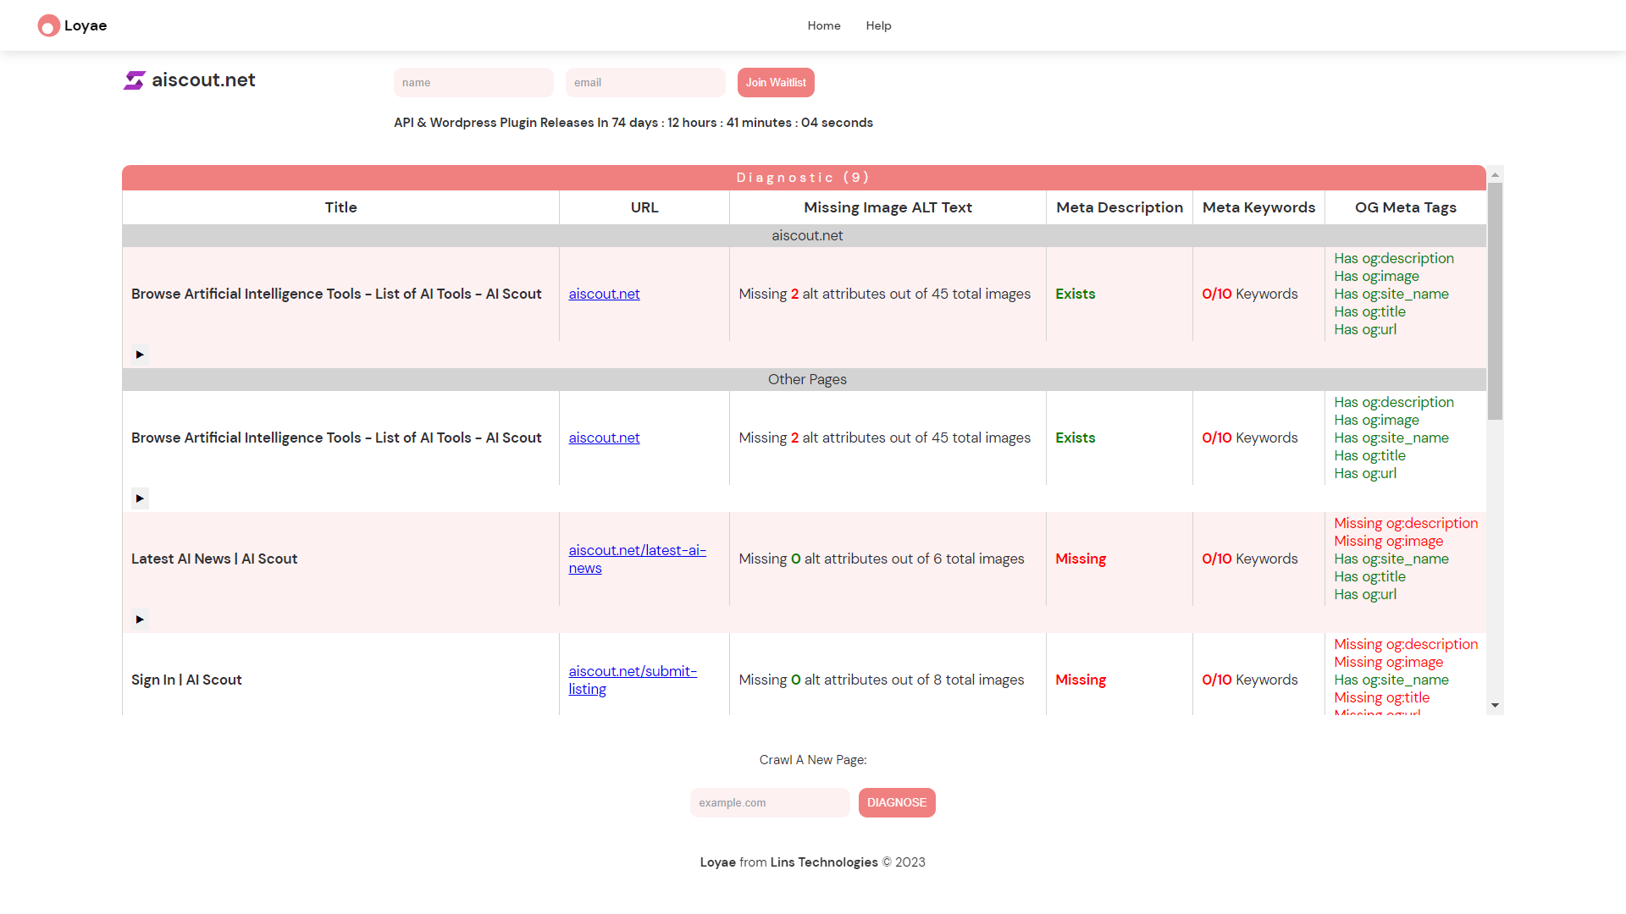Focus the email input field

tap(645, 82)
